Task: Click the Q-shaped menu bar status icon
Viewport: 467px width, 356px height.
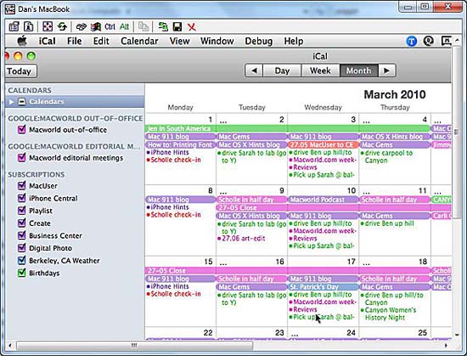Action: coord(429,41)
